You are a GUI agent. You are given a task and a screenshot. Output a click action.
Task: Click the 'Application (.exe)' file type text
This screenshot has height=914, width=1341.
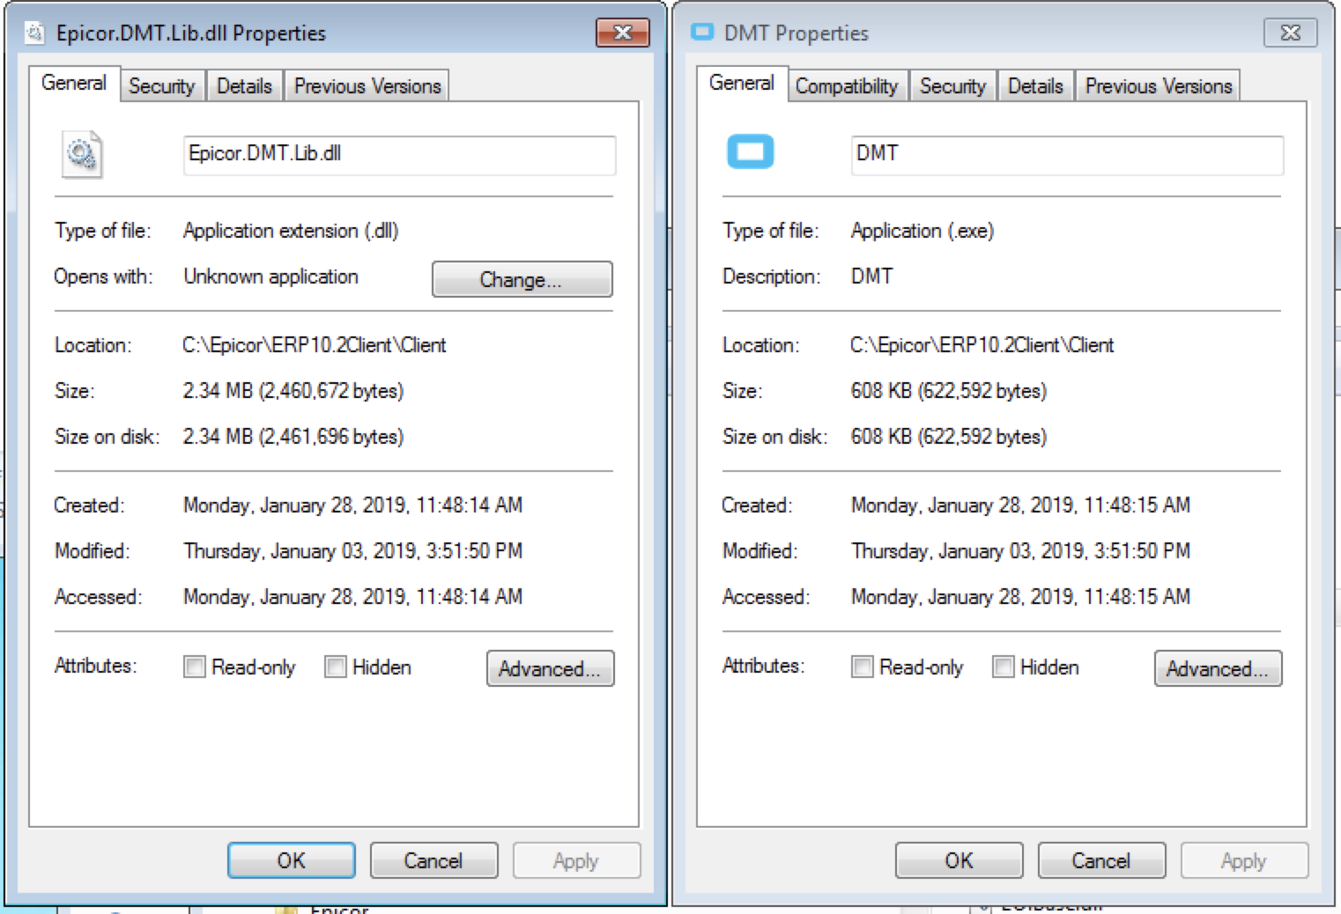pyautogui.click(x=922, y=231)
